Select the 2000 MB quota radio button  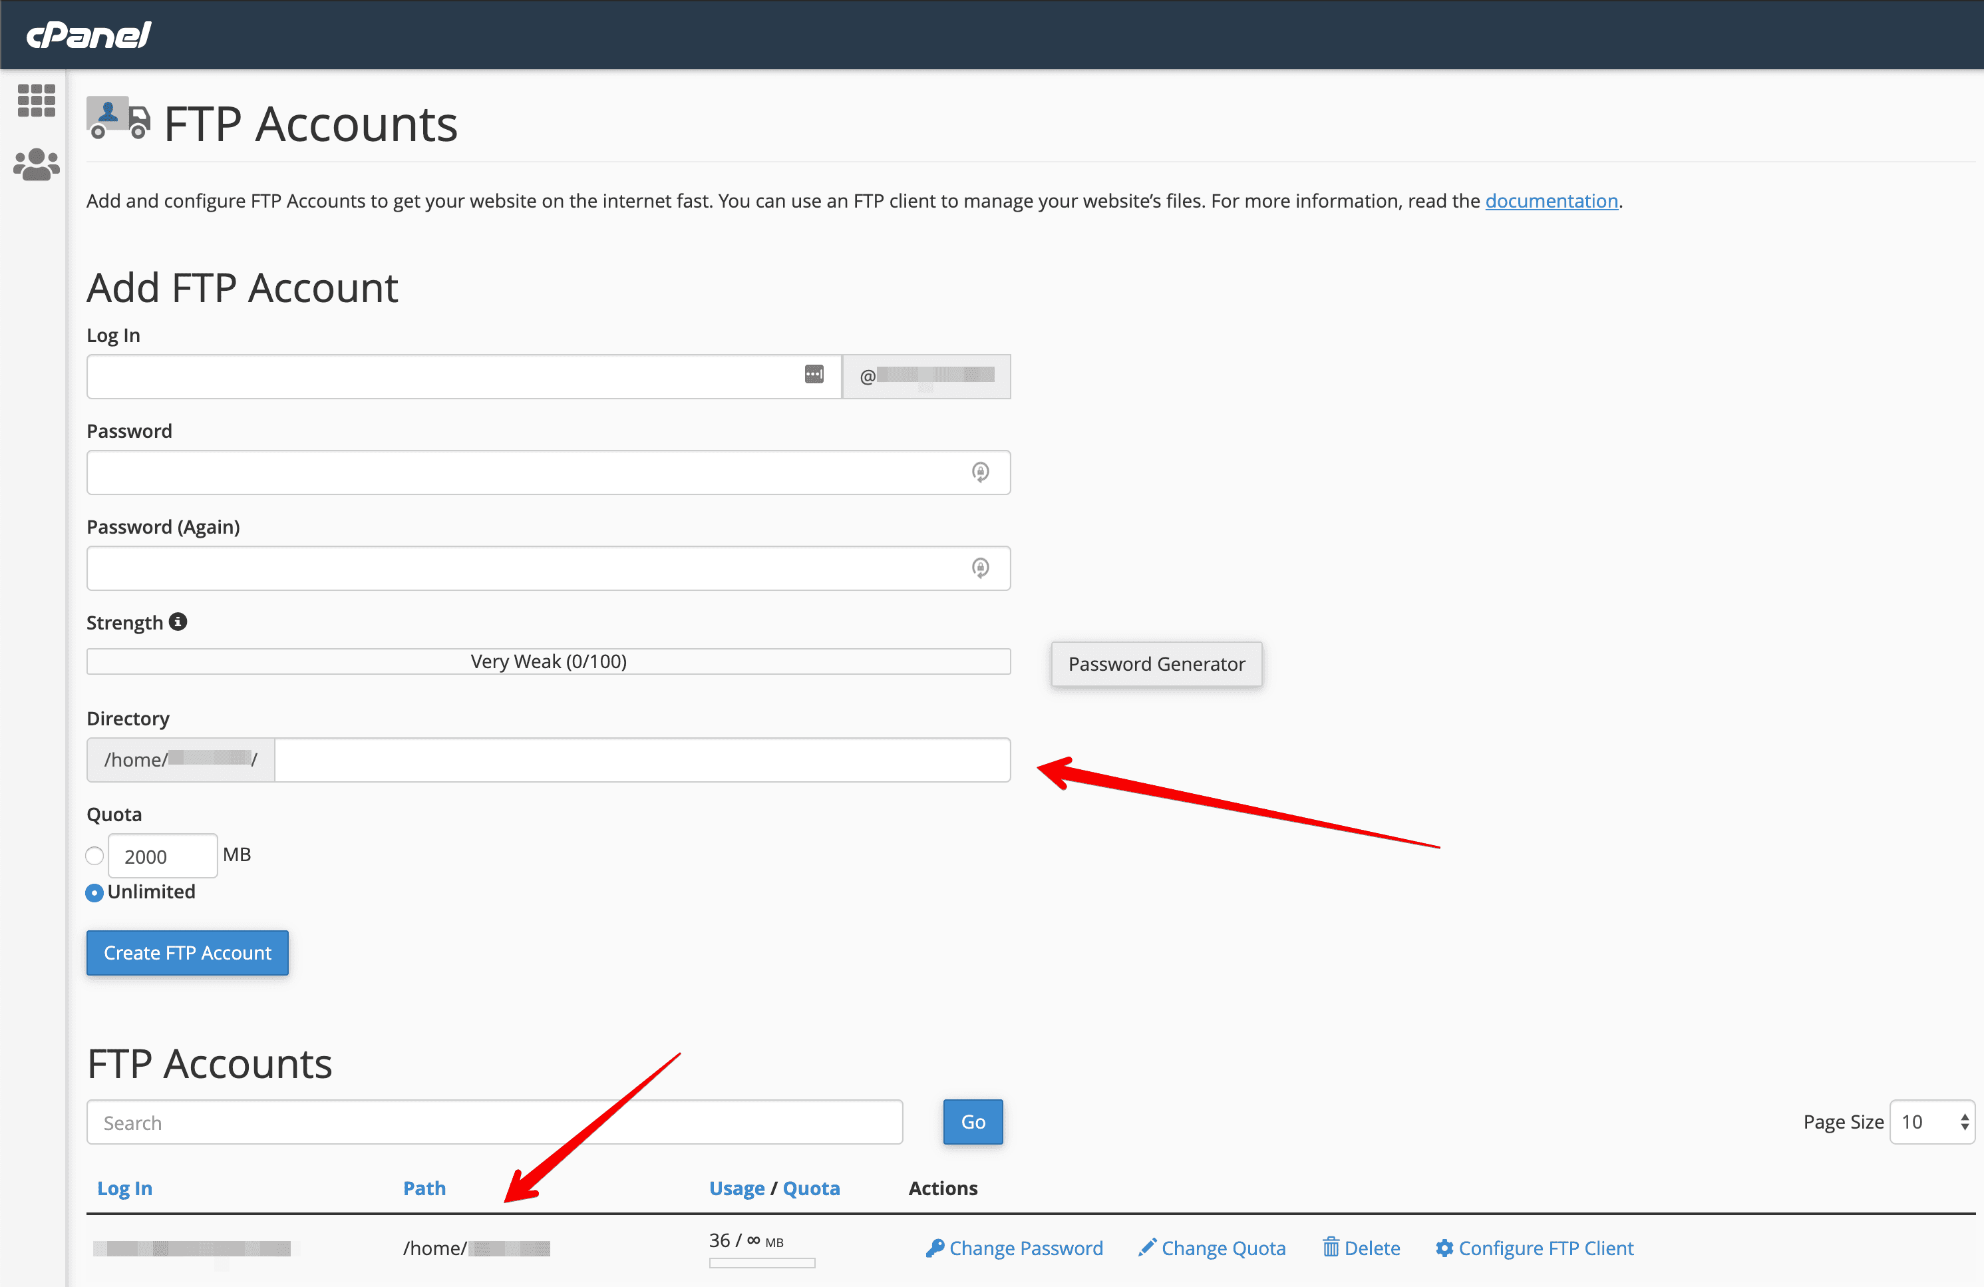pos(95,856)
